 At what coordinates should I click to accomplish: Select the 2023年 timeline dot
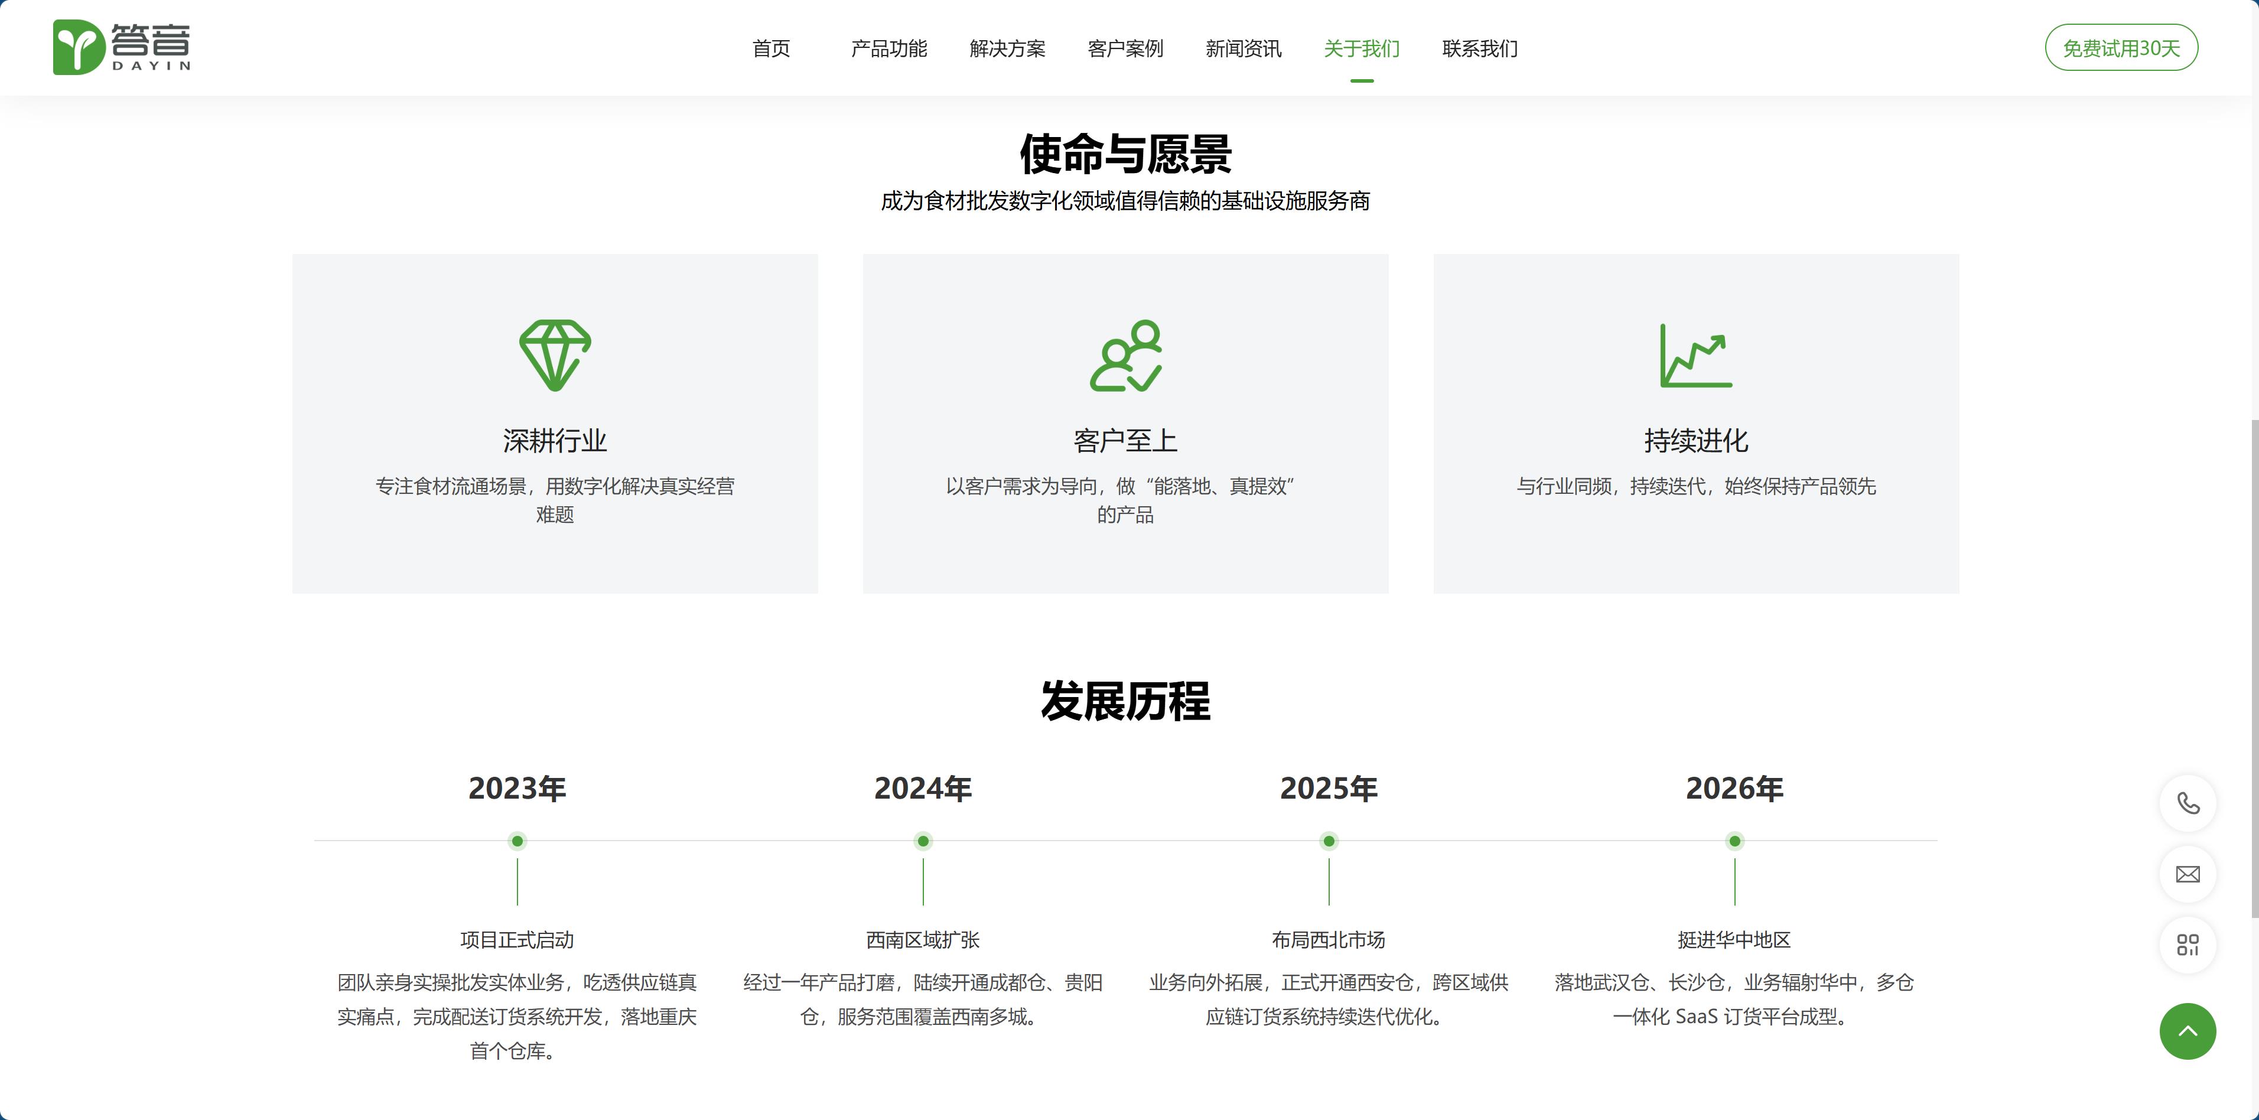pos(517,841)
